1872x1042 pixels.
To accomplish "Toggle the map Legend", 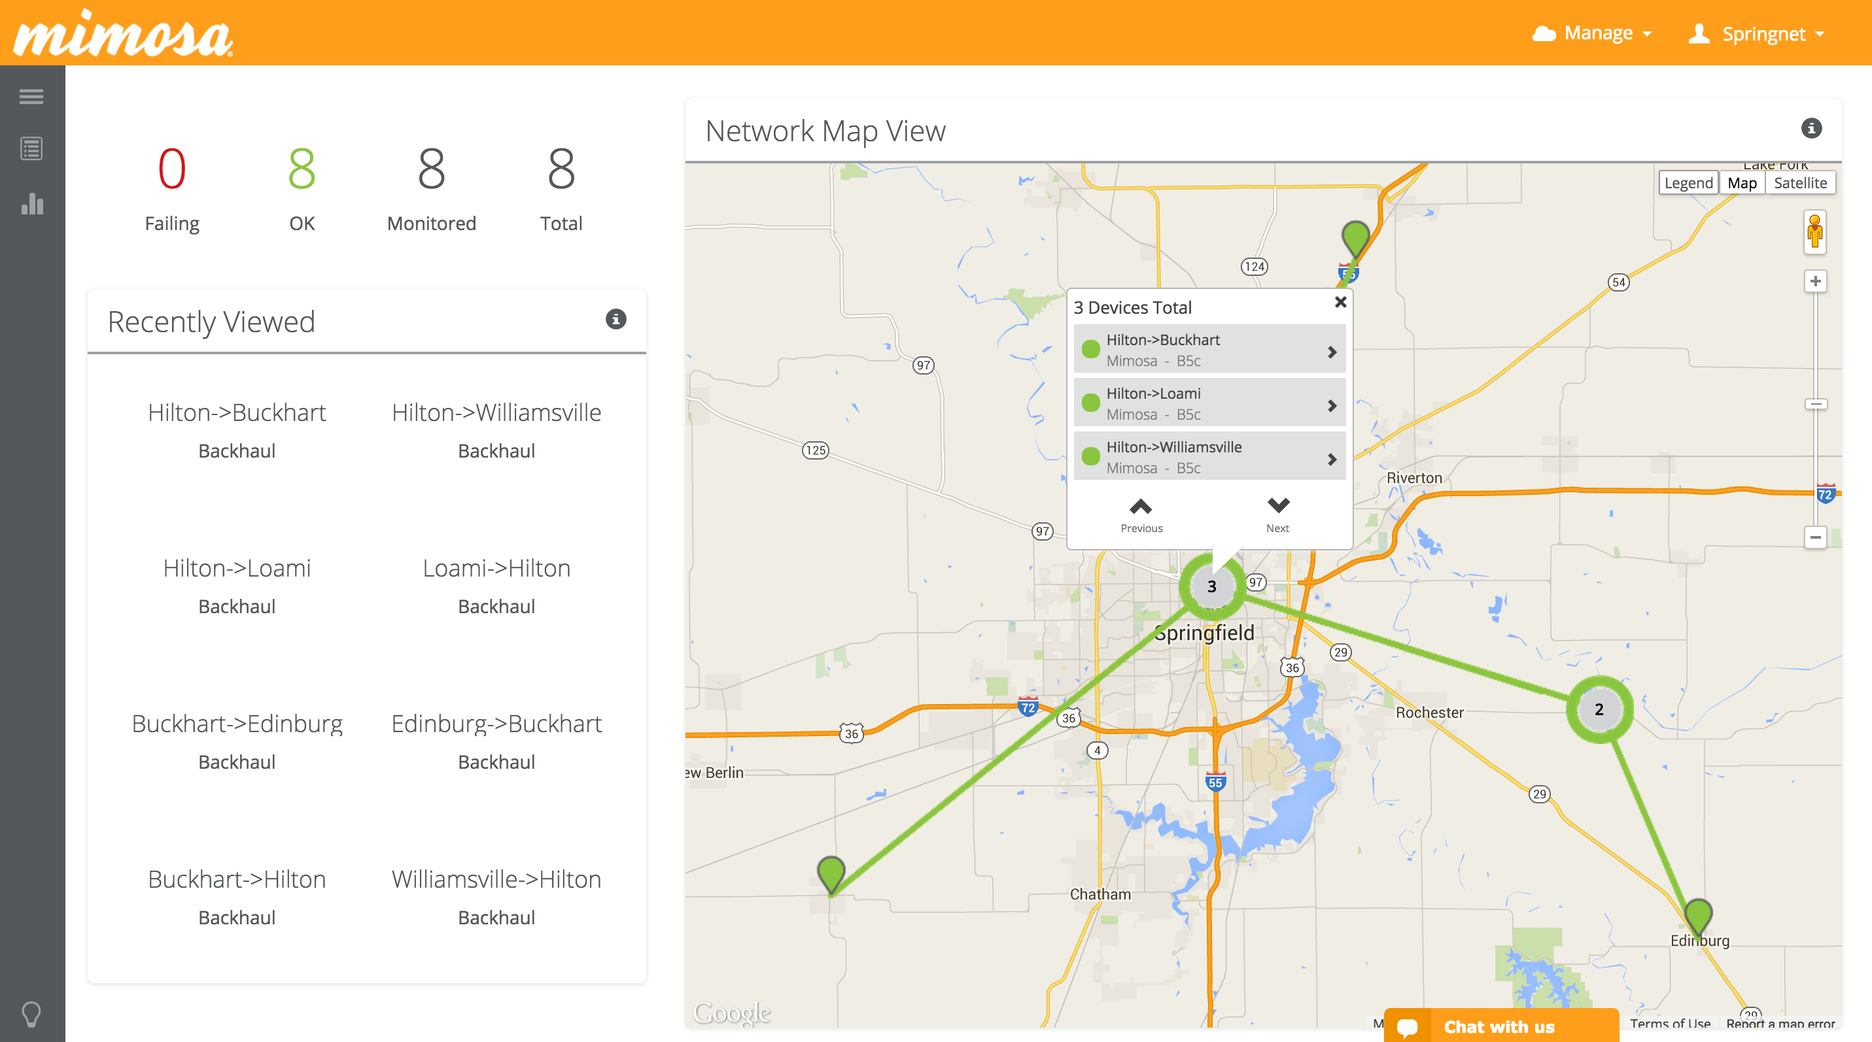I will (x=1688, y=183).
